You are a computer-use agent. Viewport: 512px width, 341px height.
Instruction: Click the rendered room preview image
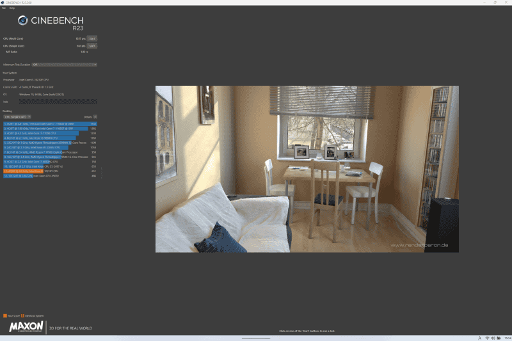[x=307, y=169]
